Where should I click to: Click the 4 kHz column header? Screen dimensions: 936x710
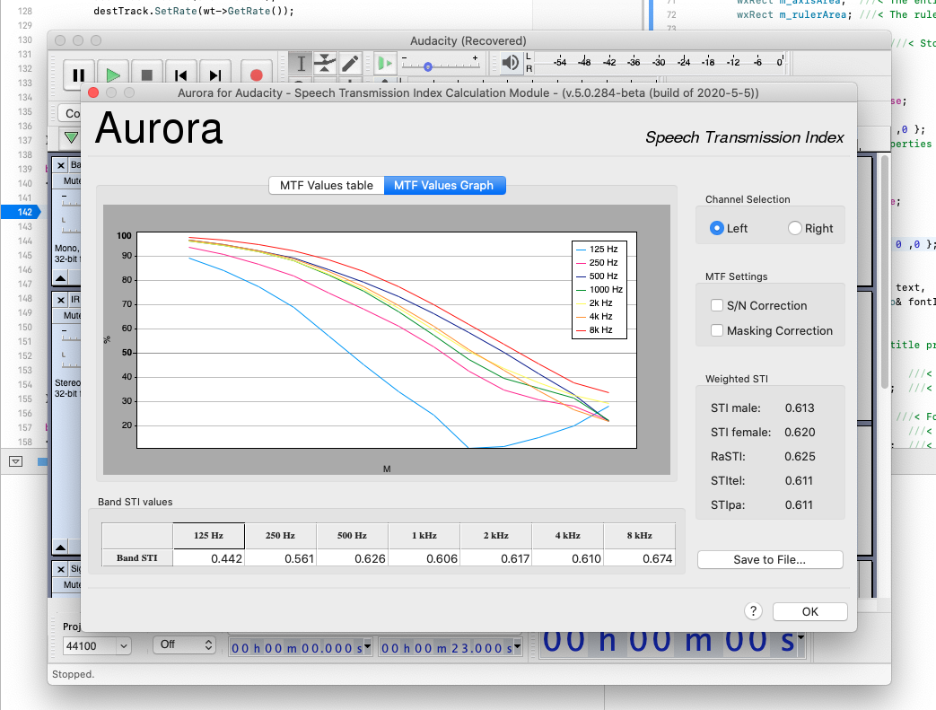click(568, 536)
